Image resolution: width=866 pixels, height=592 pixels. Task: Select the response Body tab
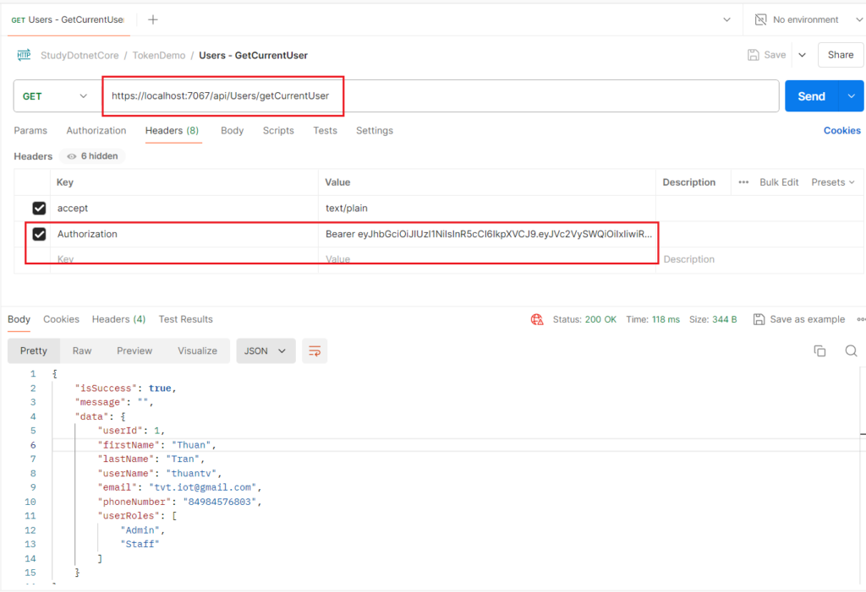click(19, 319)
